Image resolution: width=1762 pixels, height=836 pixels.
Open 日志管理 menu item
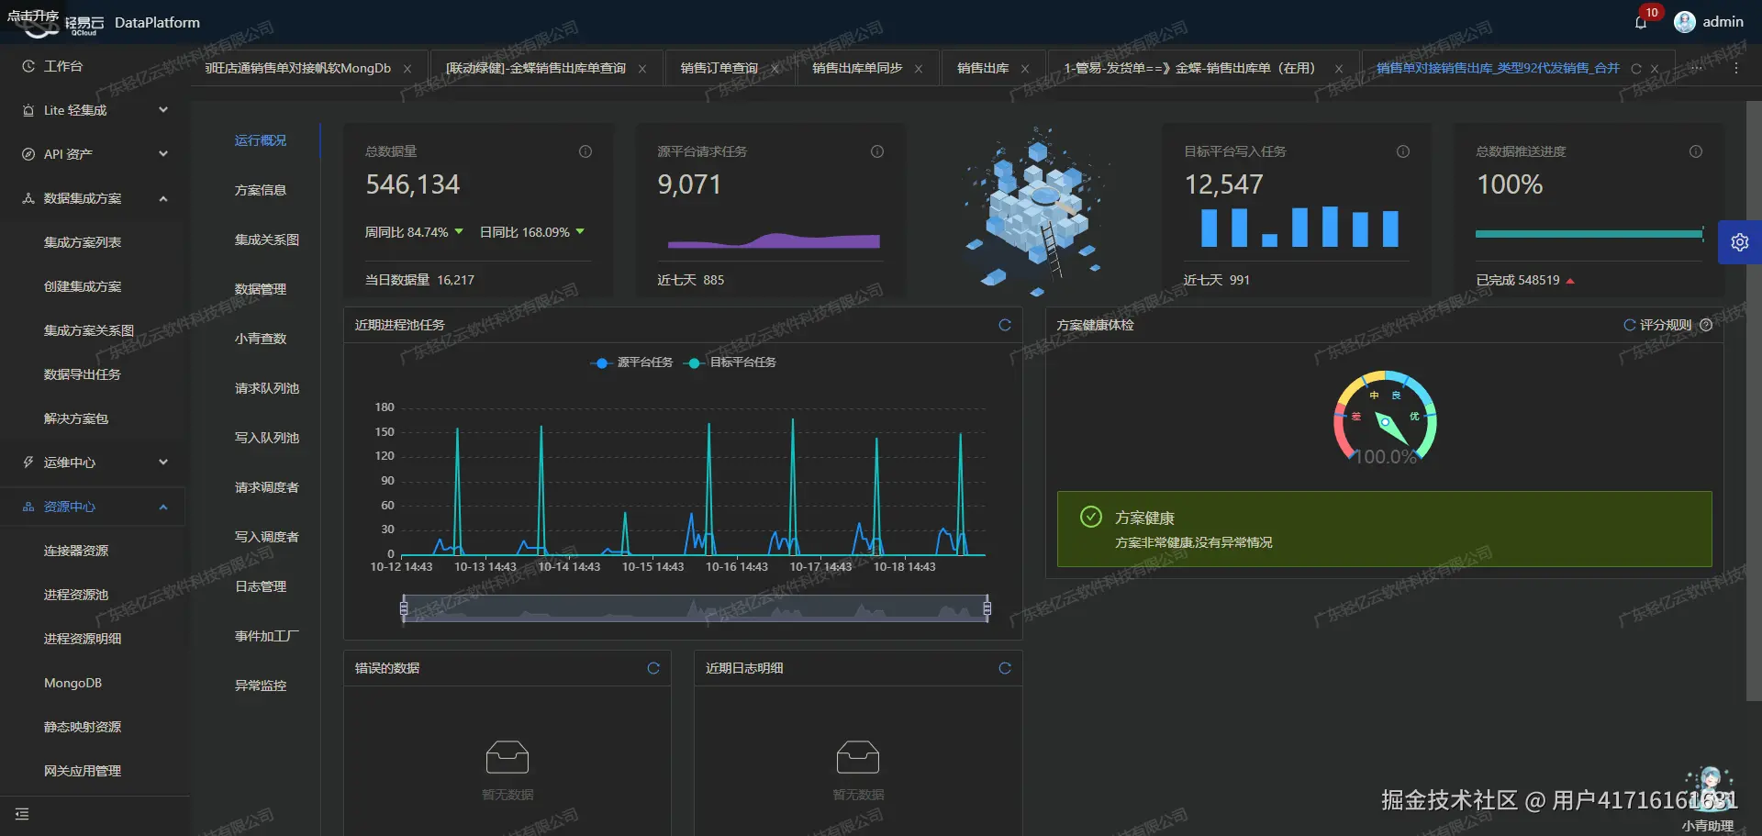pos(260,586)
